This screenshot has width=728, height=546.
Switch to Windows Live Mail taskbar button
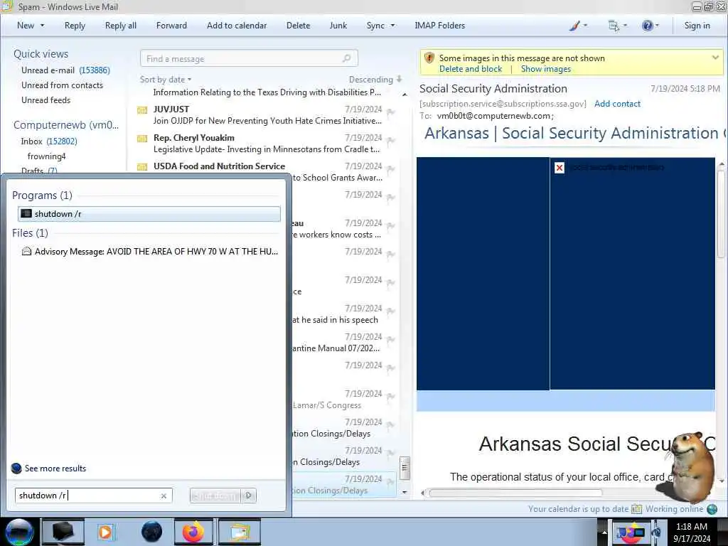click(239, 532)
